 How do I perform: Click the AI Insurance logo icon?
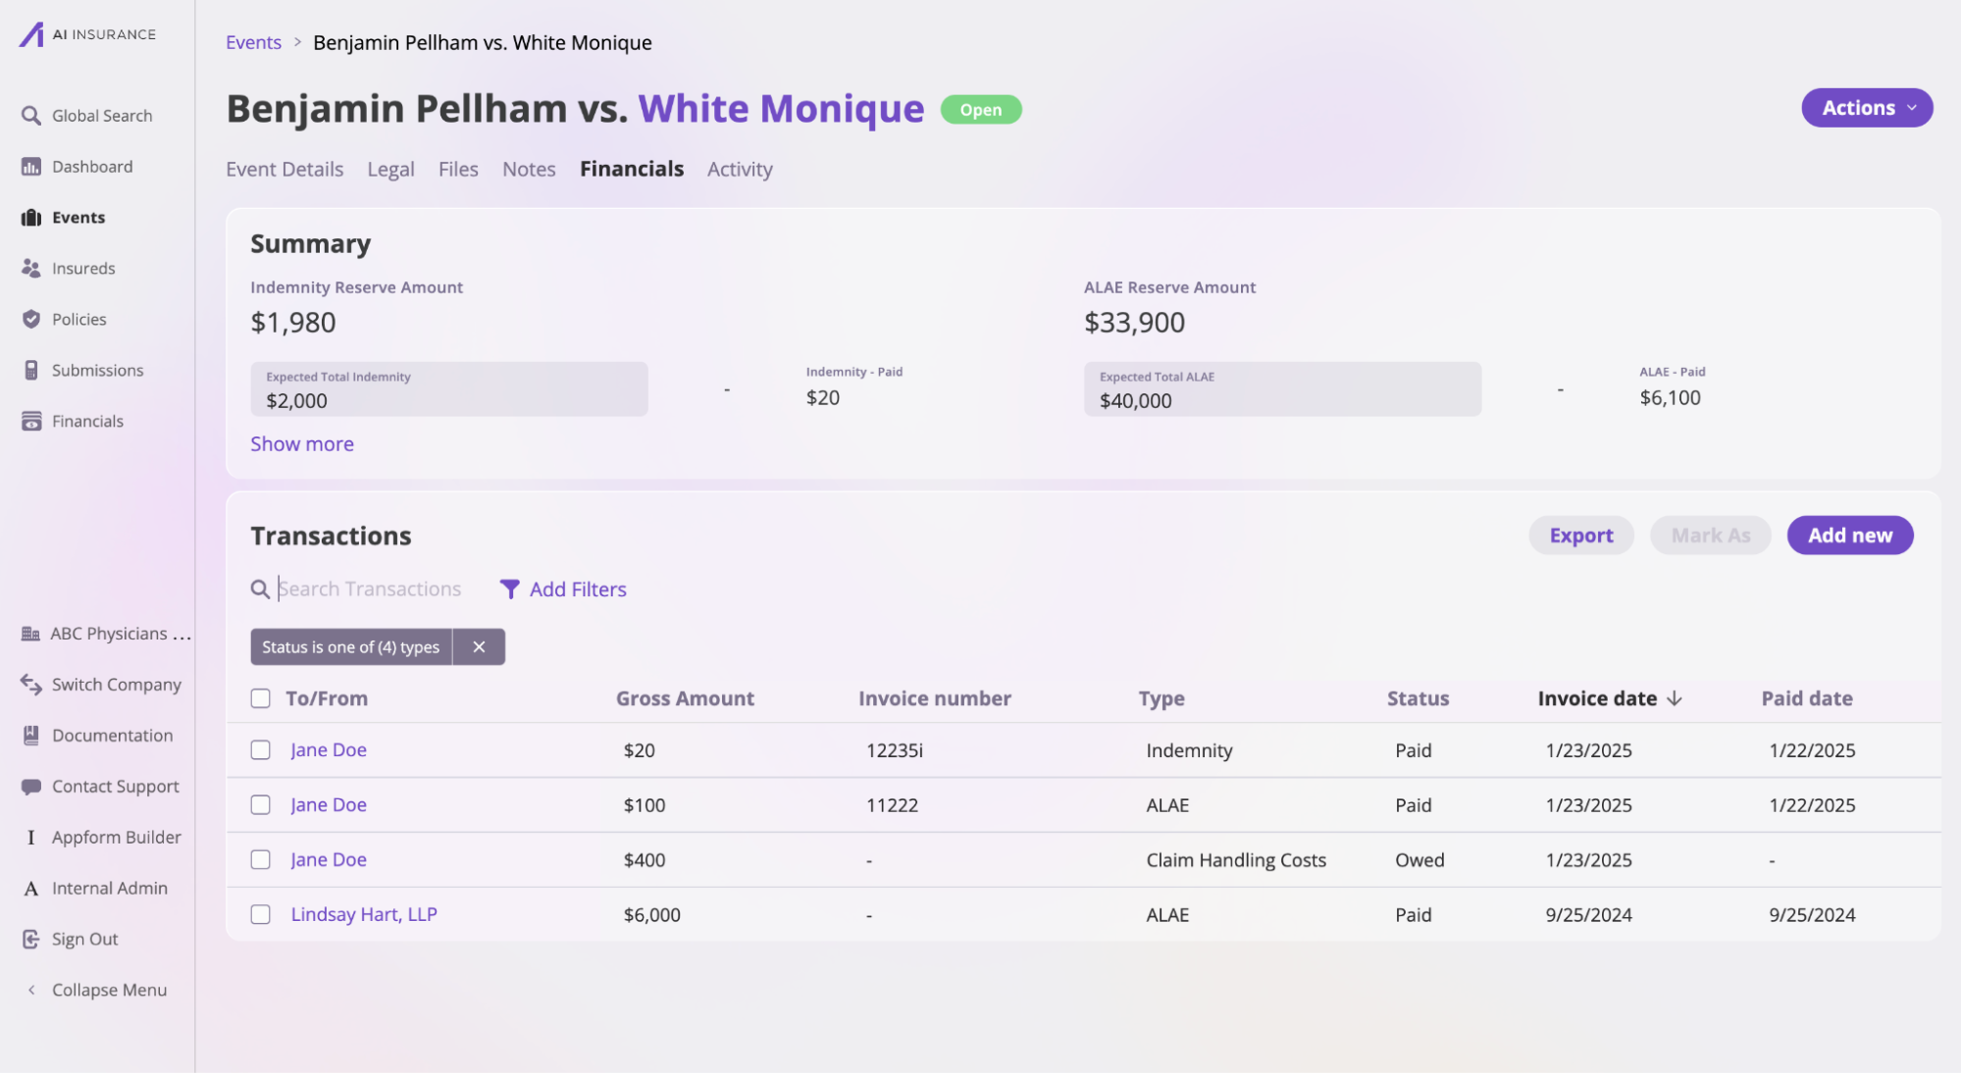click(31, 34)
